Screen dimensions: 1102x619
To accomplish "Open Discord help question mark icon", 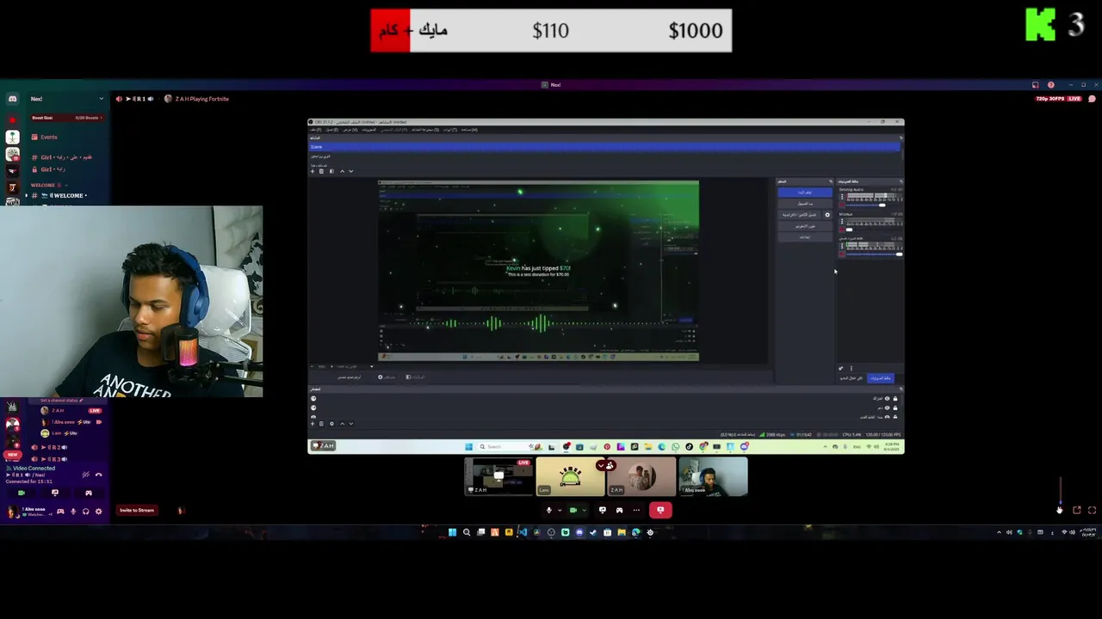I will [x=1050, y=85].
